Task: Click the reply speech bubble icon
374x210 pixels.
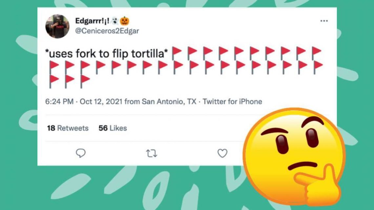Action: [x=80, y=153]
